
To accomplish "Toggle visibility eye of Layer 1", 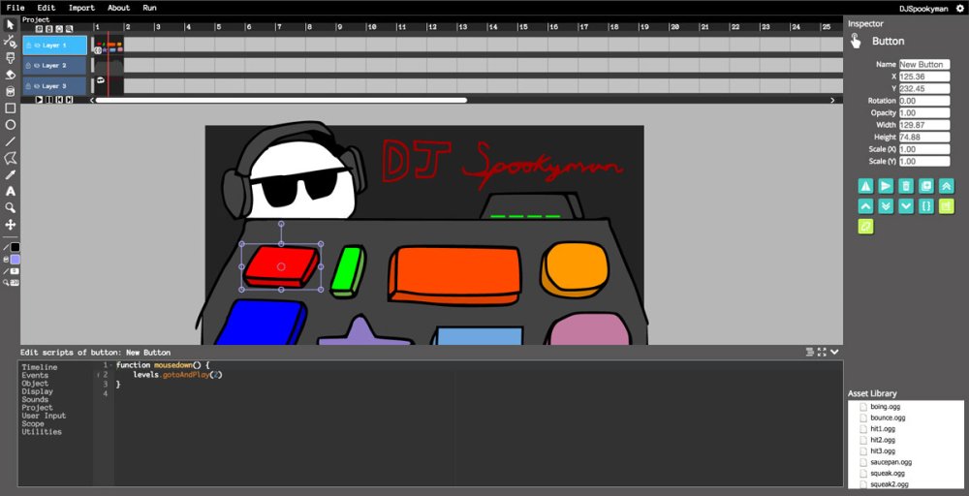I will click(x=37, y=46).
